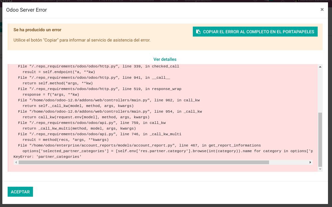This screenshot has width=332, height=207.
Task: Click the KeyError: 'partner_categories' line
Action: point(47,157)
